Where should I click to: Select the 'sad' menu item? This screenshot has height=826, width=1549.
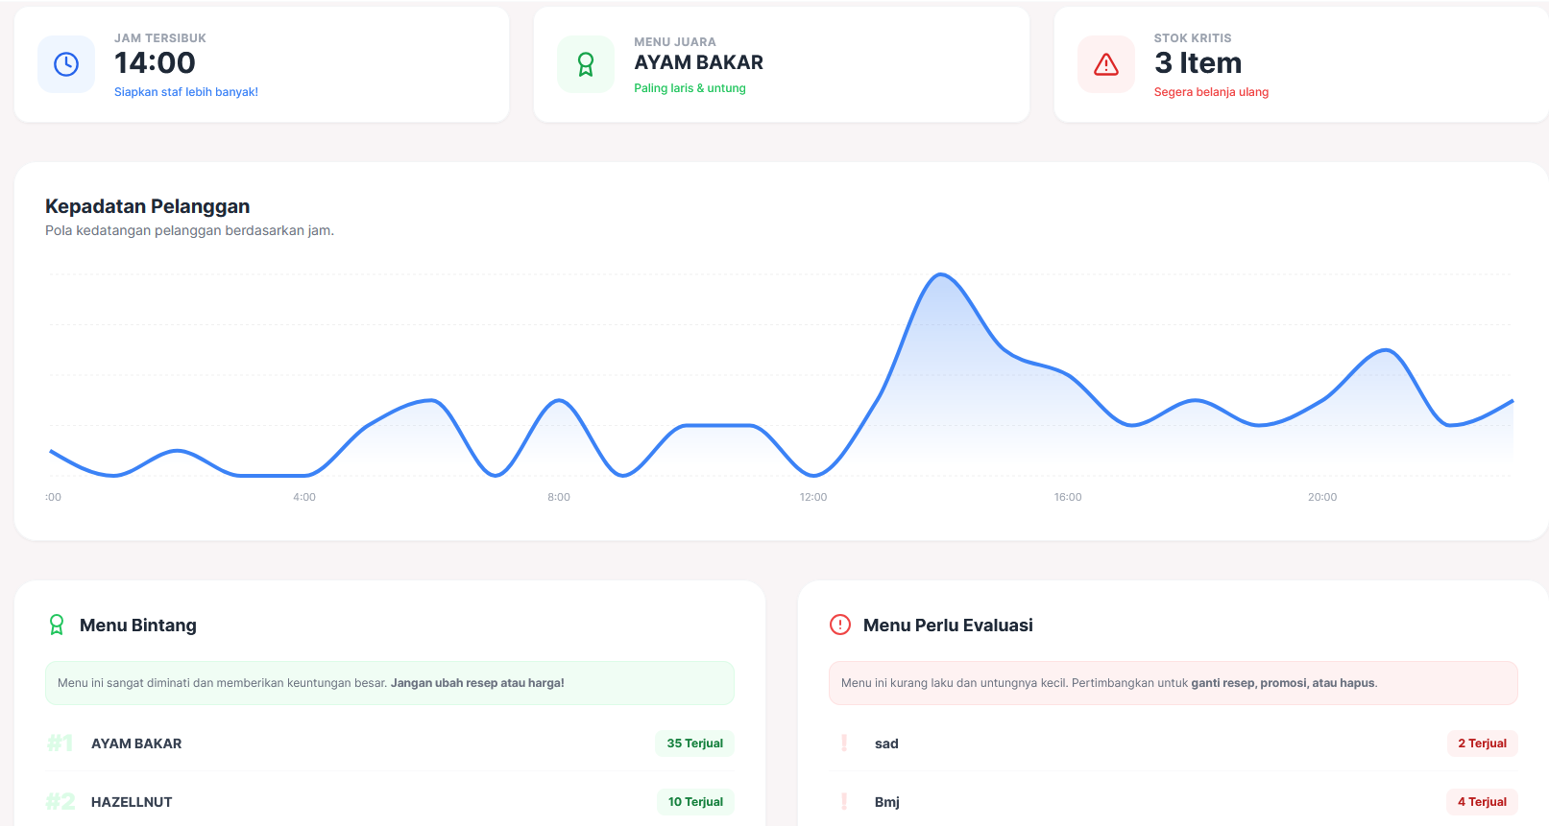pos(1174,743)
